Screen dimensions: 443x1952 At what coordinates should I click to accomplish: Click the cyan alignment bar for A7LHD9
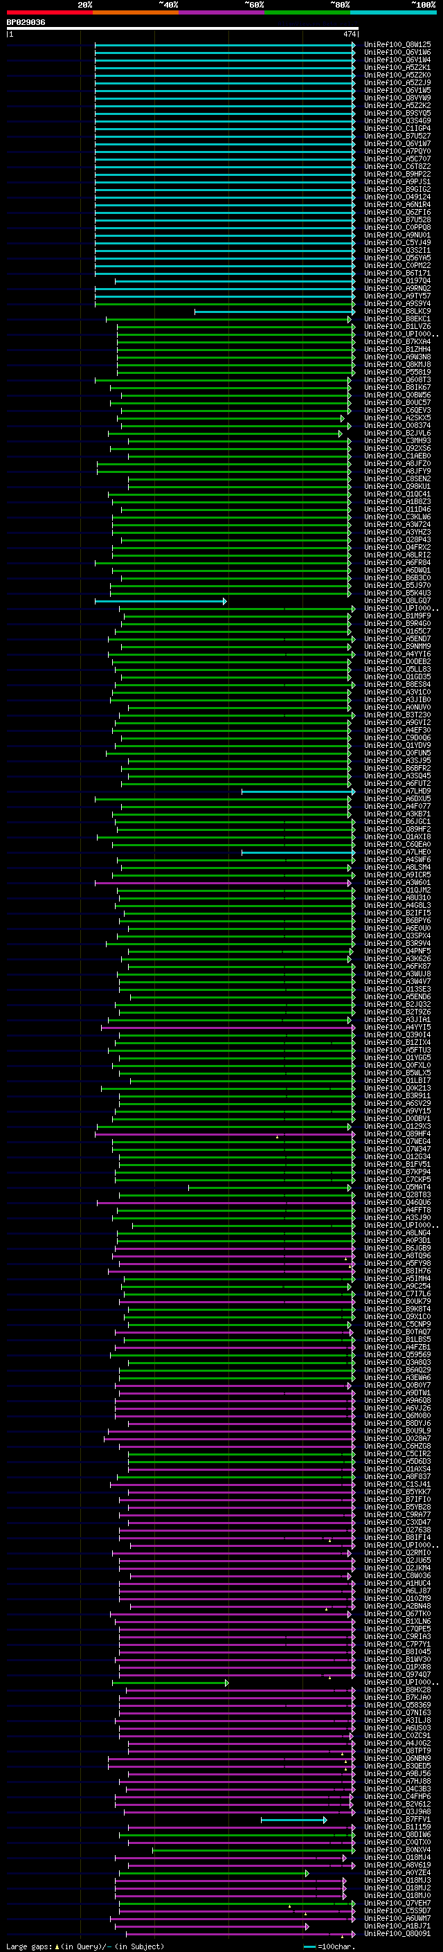(x=298, y=791)
